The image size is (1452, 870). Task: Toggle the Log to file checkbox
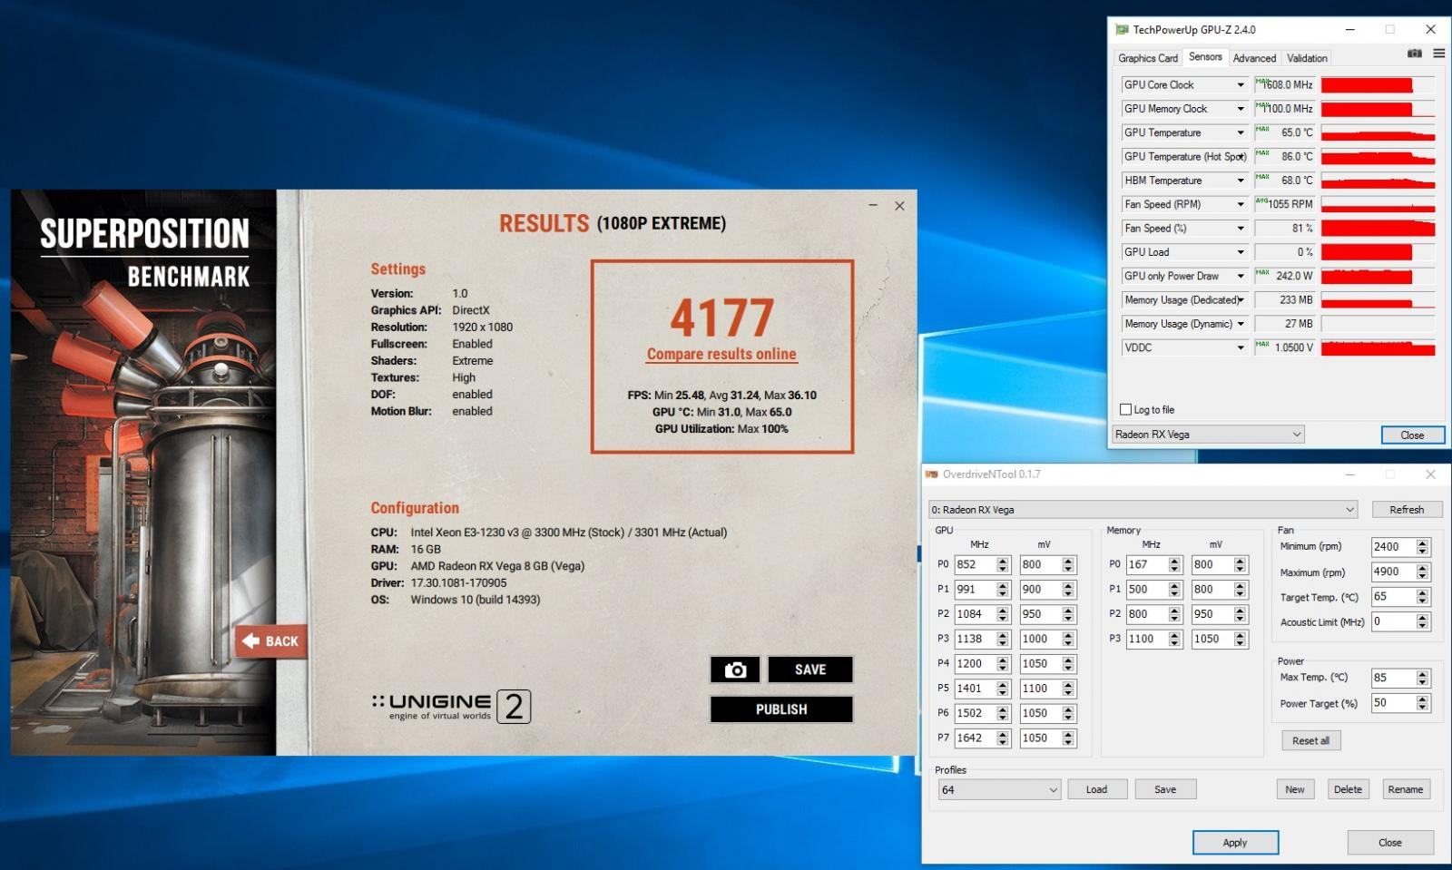pos(1125,409)
